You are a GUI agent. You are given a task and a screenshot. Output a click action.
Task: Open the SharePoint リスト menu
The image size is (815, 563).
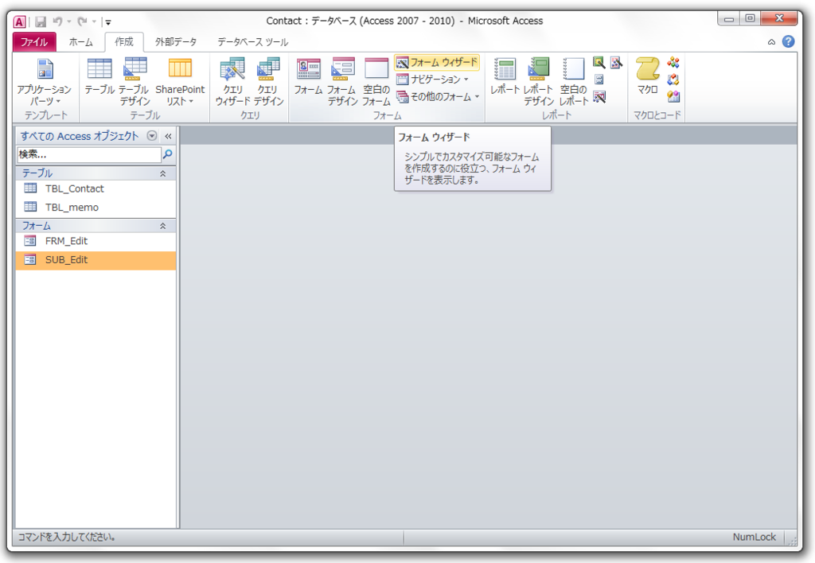(x=180, y=82)
